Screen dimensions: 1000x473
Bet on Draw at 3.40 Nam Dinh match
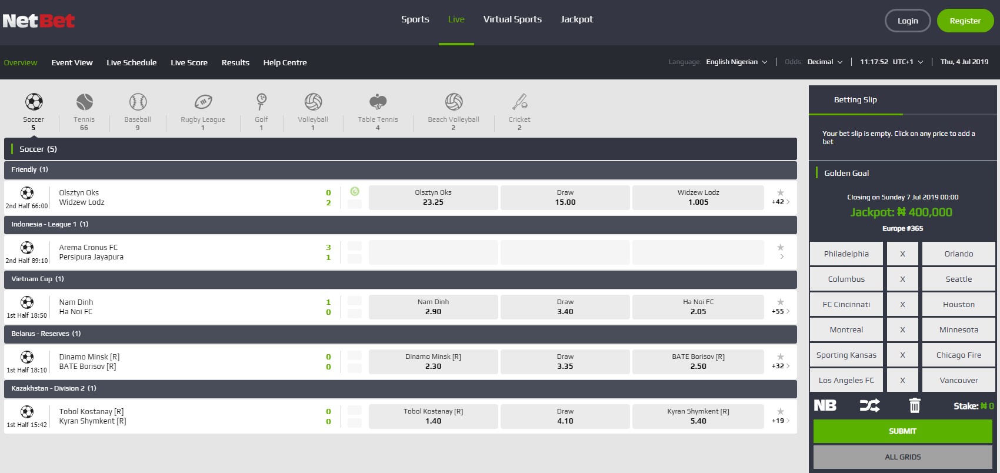tap(565, 307)
